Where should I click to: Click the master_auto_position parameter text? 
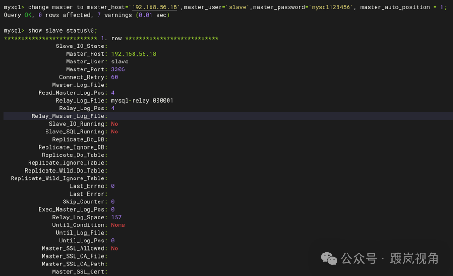[x=395, y=7]
